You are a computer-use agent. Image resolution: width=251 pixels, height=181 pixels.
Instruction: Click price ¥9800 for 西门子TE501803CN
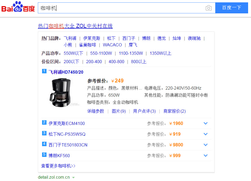176,145
